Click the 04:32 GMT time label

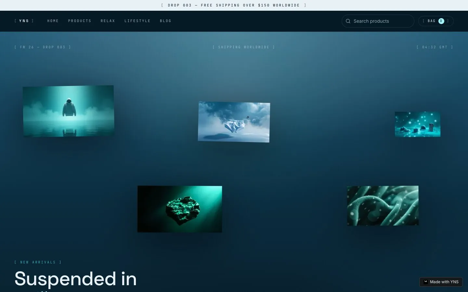click(x=435, y=47)
